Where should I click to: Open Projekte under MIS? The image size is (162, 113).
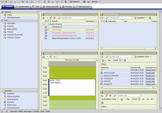pos(10,26)
